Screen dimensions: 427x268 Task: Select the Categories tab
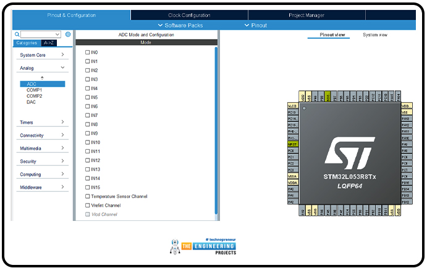pyautogui.click(x=27, y=43)
